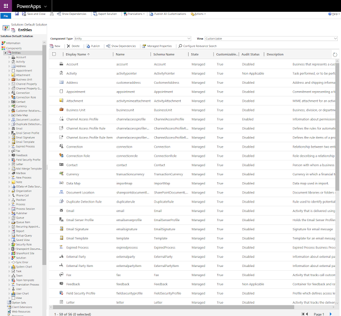341x316 pixels.
Task: Click the System Chart icon in the tree
Action: 13,266
